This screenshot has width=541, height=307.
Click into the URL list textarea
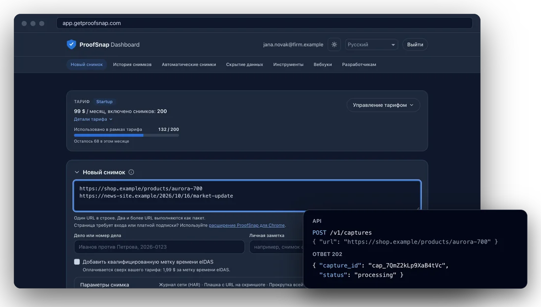point(247,195)
